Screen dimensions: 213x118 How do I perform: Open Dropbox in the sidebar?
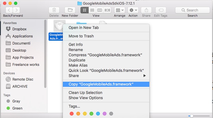point(19,29)
